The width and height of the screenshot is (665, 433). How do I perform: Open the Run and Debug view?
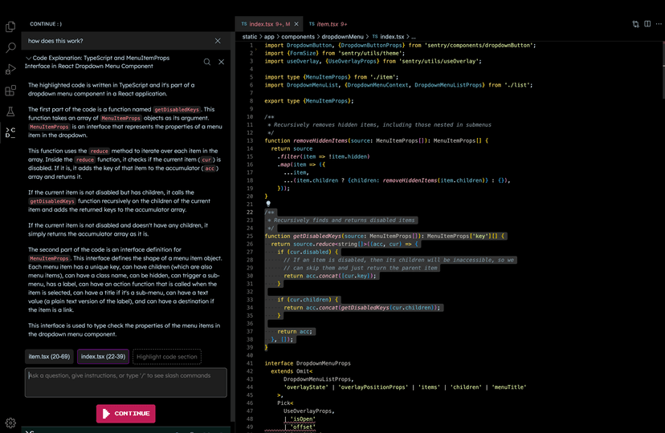(10, 70)
